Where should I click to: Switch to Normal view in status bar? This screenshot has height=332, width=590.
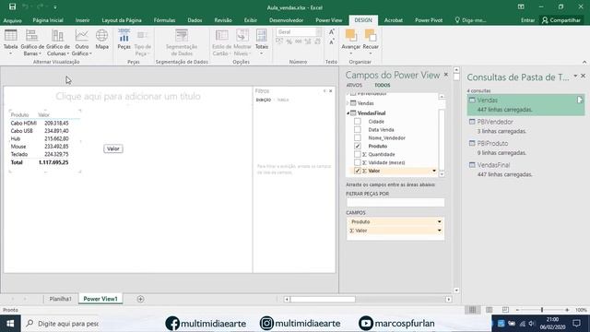point(473,310)
